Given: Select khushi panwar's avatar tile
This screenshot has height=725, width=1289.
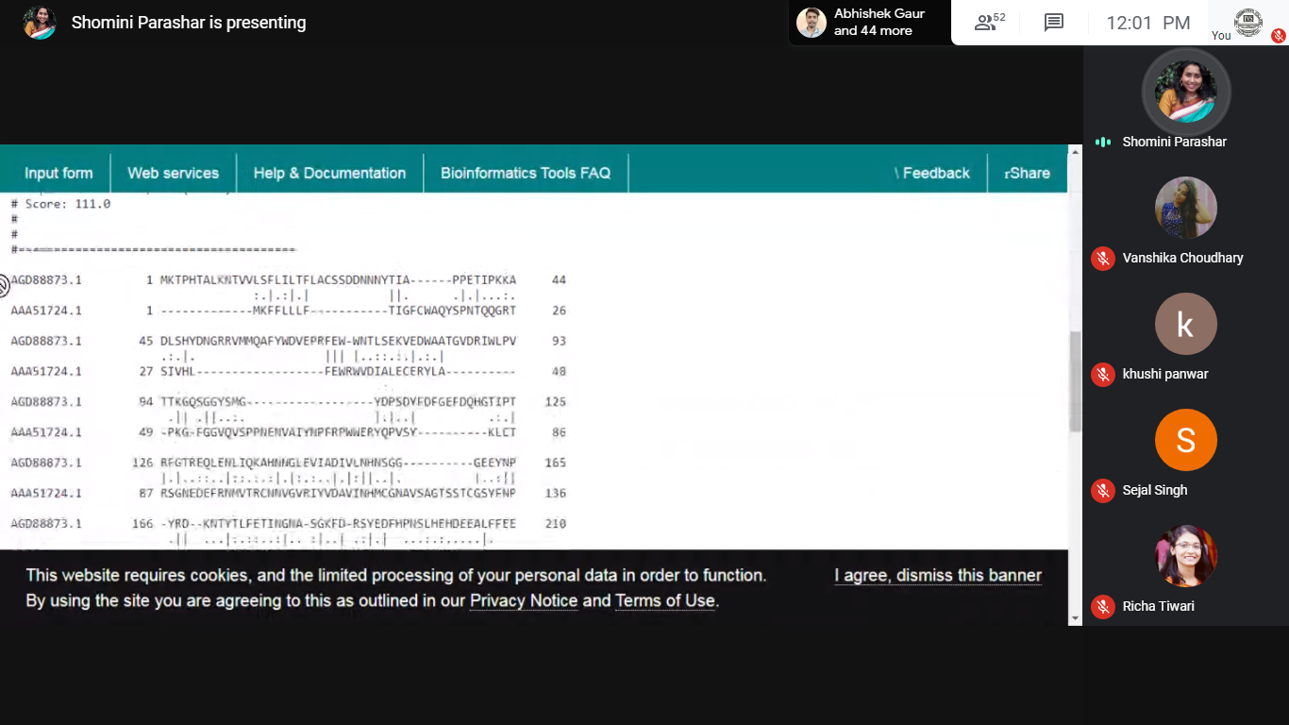Looking at the screenshot, I should [x=1185, y=324].
